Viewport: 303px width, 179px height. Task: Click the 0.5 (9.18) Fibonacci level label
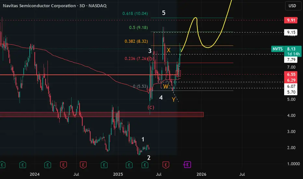coord(138,27)
